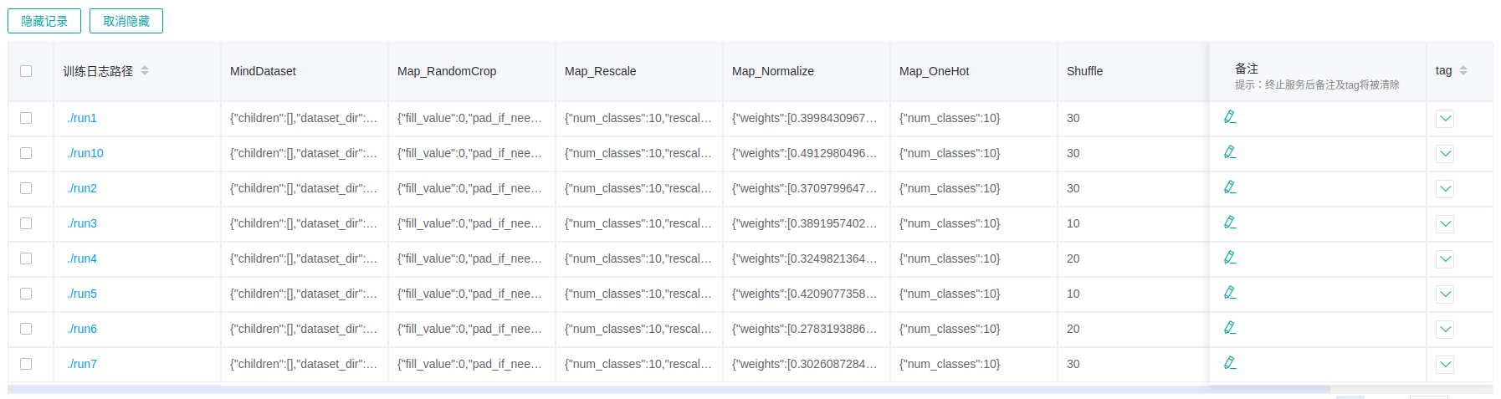Click the horizontal scrollbar below the table
This screenshot has height=399, width=1501.
pyautogui.click(x=669, y=389)
